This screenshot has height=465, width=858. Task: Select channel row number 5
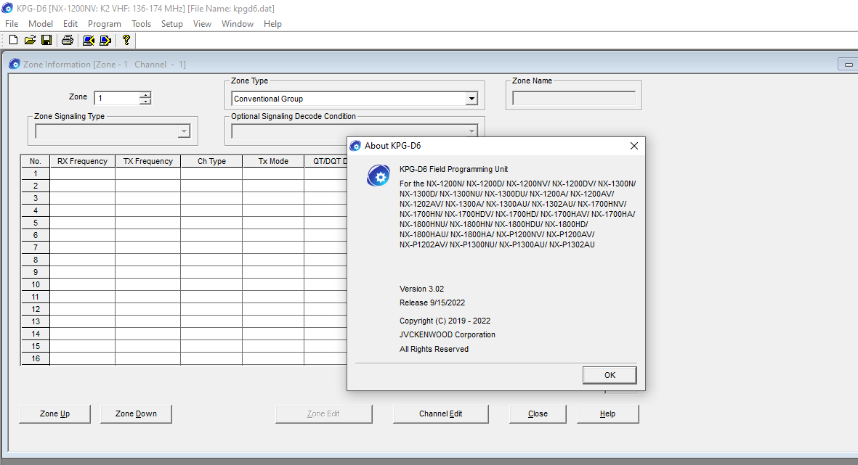(x=36, y=223)
